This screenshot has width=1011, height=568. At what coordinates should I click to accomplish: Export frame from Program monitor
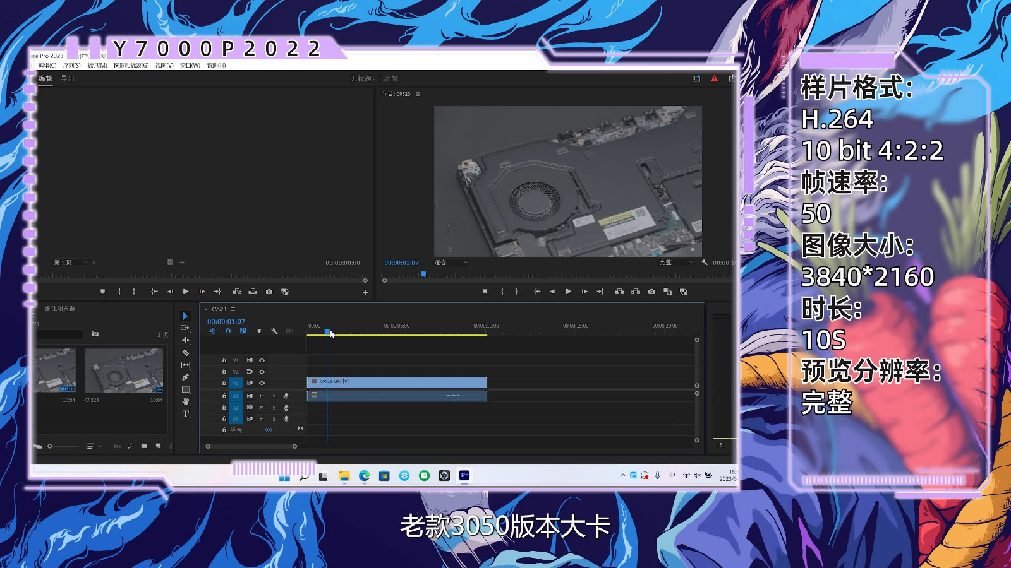(x=651, y=292)
